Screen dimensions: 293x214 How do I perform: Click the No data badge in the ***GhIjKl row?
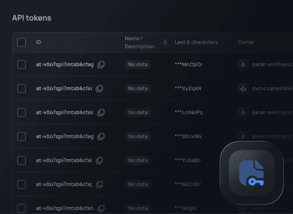138,208
